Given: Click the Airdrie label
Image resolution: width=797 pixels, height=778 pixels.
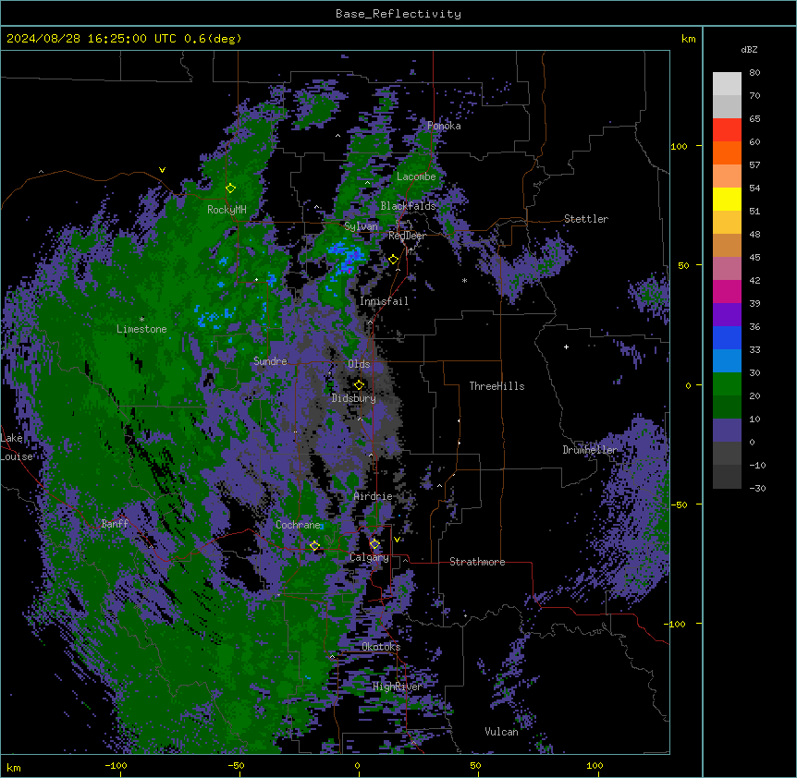Looking at the screenshot, I should (x=373, y=496).
